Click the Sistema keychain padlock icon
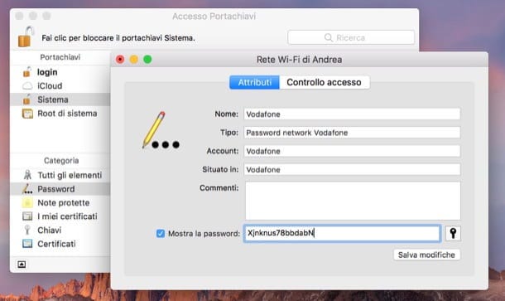The height and width of the screenshot is (301, 505). [x=27, y=100]
